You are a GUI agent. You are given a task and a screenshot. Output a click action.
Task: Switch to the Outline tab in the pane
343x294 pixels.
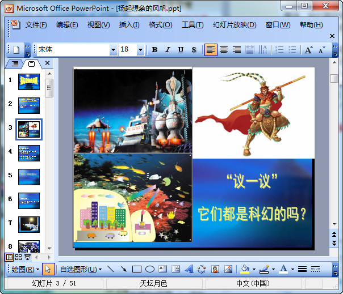(x=15, y=64)
